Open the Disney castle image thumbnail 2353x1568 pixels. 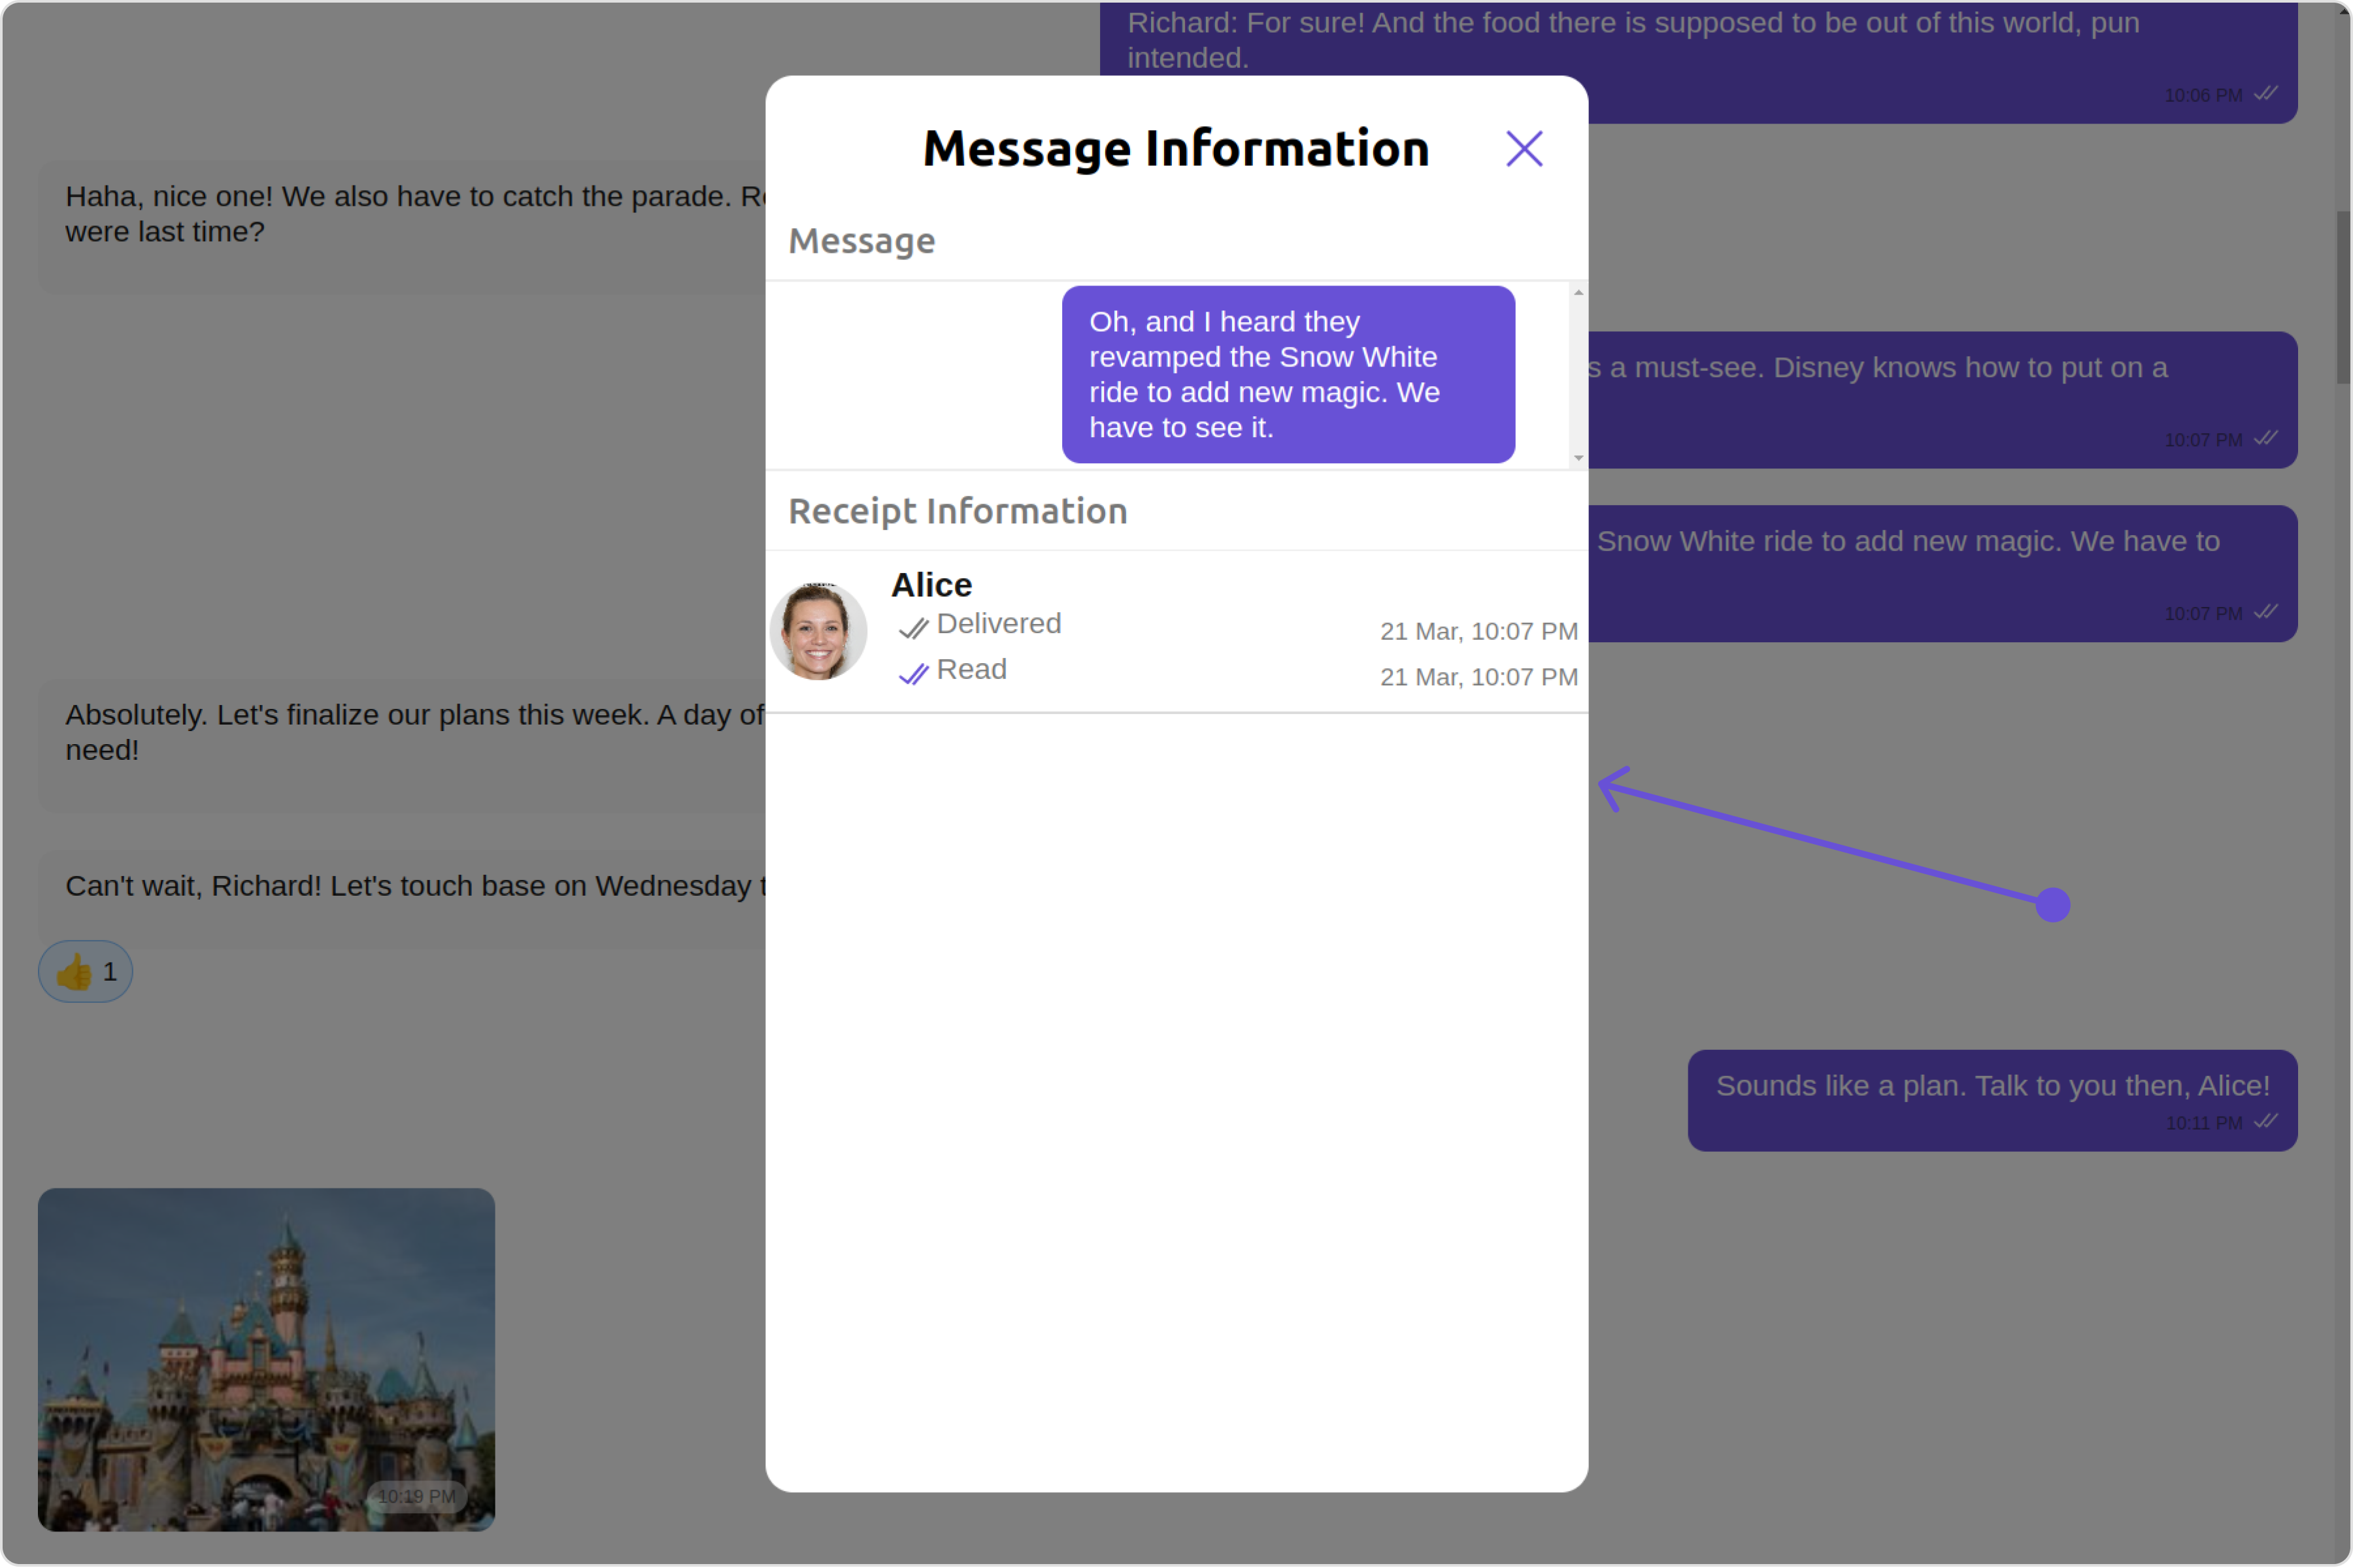pyautogui.click(x=266, y=1359)
